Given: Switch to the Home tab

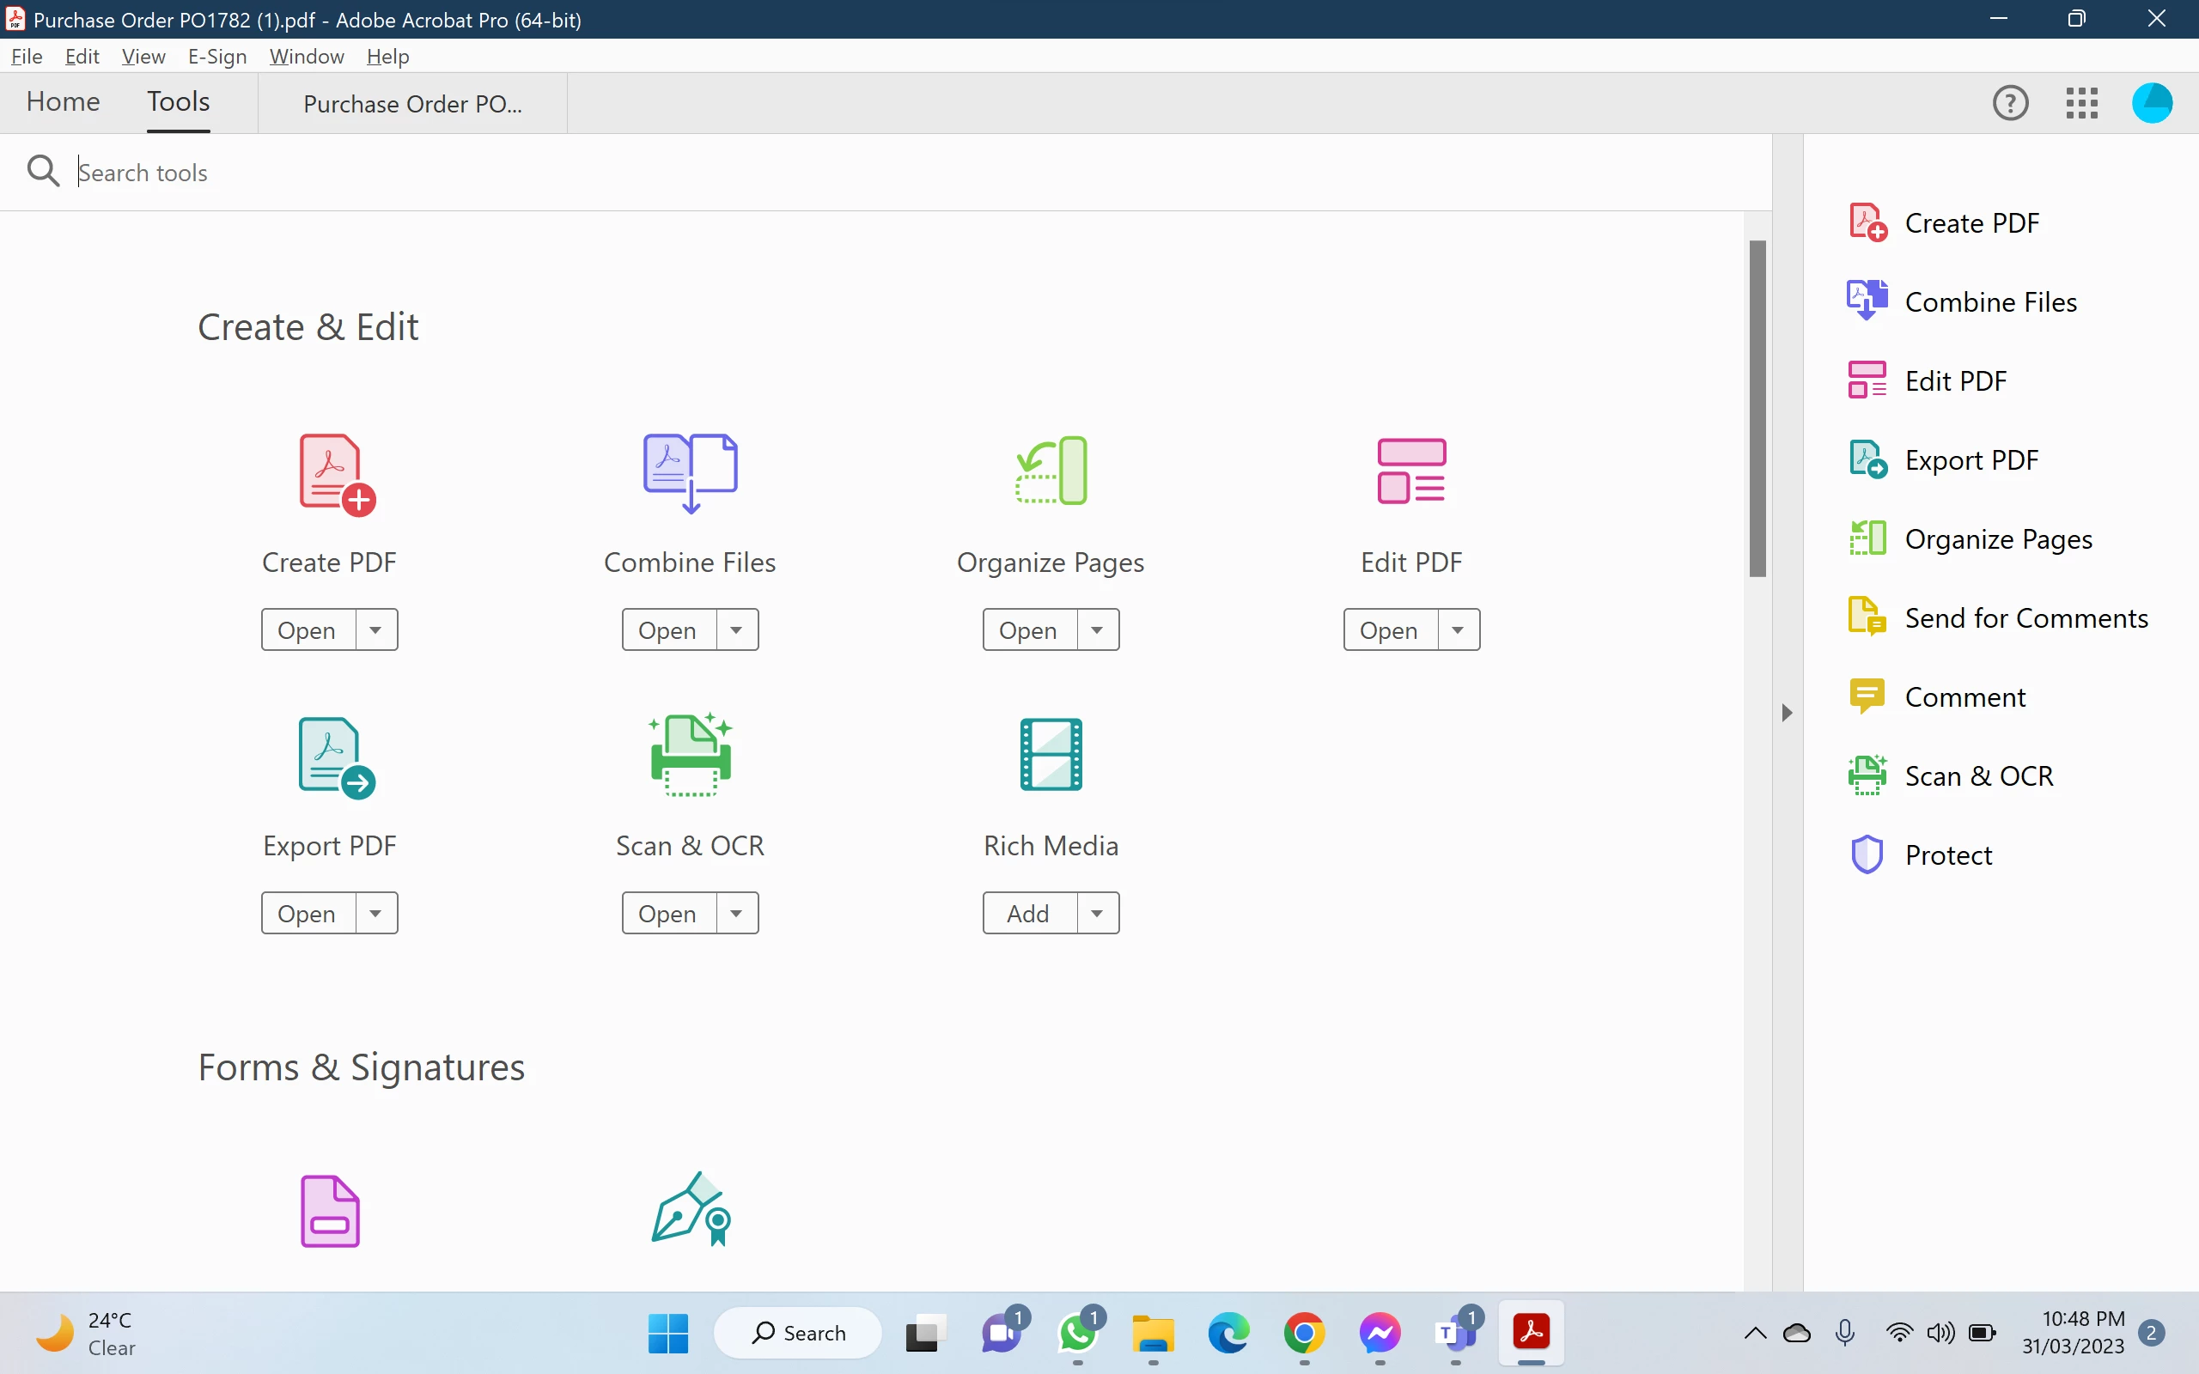Looking at the screenshot, I should coord(63,102).
